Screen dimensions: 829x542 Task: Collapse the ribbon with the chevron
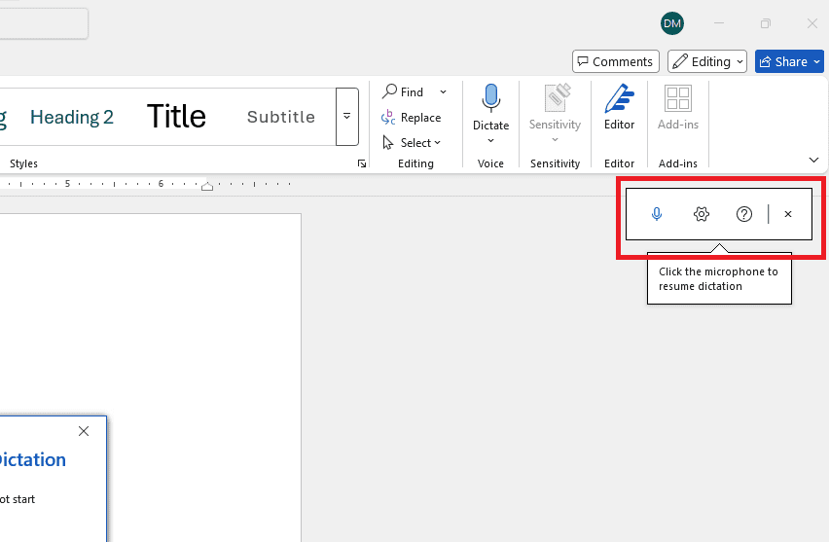pyautogui.click(x=813, y=160)
